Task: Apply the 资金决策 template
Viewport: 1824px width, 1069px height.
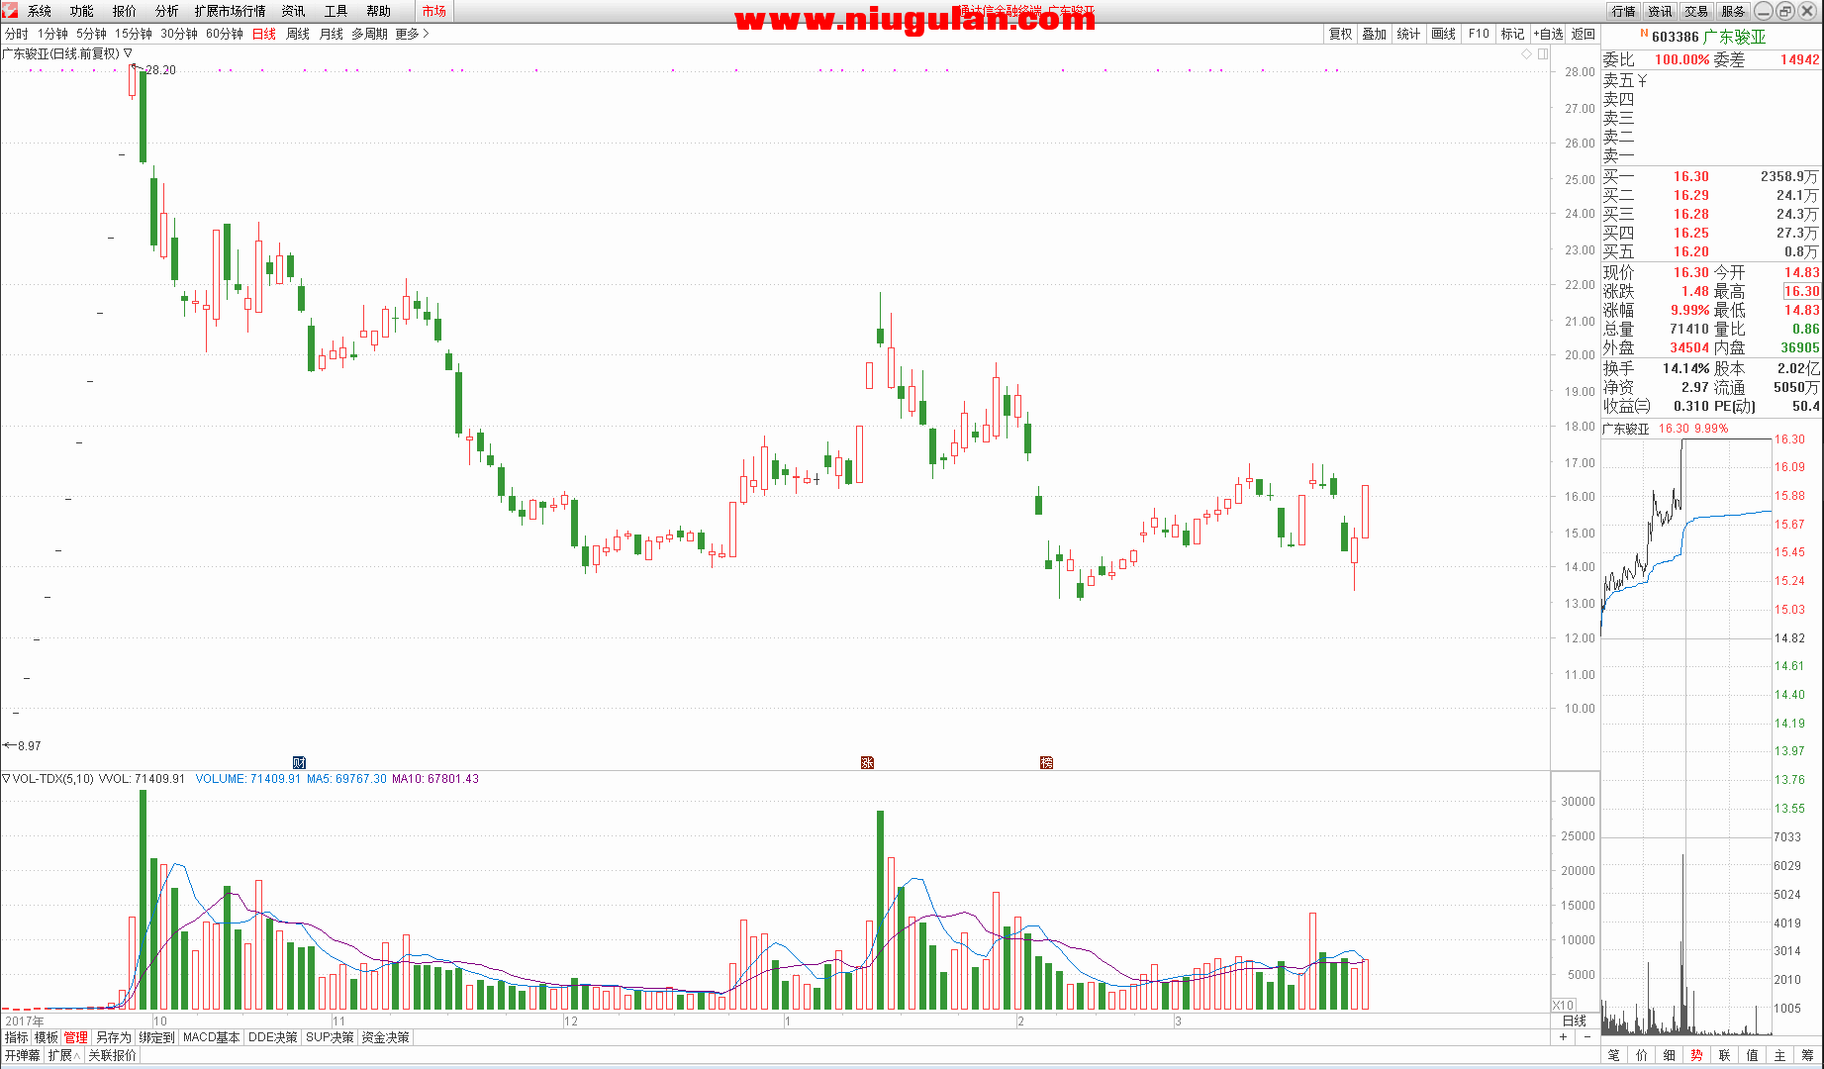Action: pos(386,1037)
